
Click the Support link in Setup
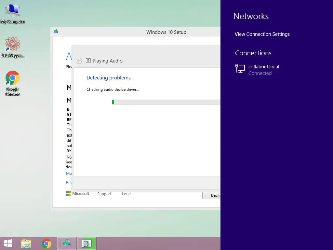(x=104, y=194)
